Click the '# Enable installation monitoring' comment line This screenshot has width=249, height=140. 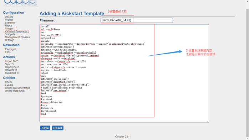[x=61, y=88]
